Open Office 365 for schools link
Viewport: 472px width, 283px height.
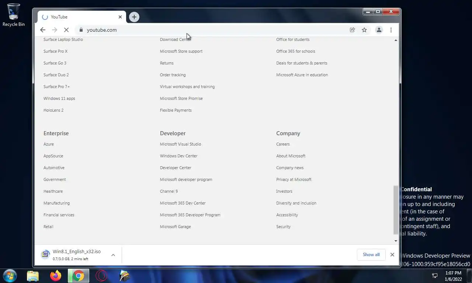(x=296, y=51)
